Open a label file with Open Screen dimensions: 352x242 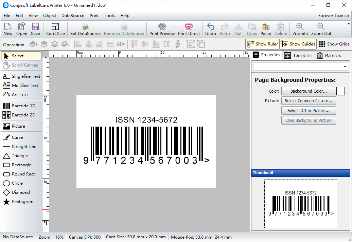[21, 29]
